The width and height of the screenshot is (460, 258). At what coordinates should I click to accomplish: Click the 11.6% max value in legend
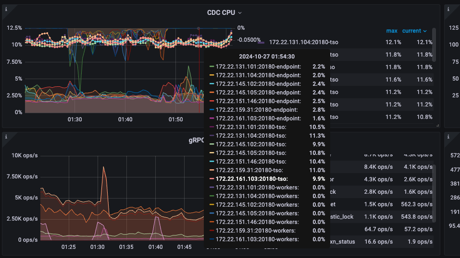(x=393, y=80)
